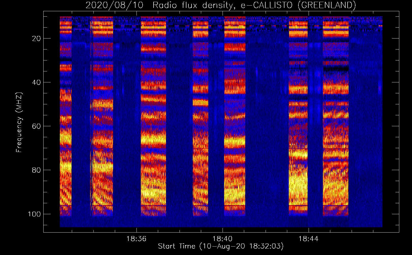Click the 40 MHz frequency tick label
The image size is (412, 255).
click(x=36, y=82)
